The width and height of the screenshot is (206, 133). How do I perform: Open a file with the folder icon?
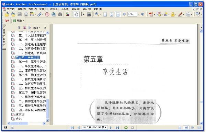(x=7, y=14)
